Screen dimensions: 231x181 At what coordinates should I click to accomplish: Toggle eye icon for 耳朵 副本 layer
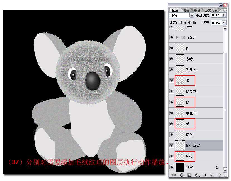click(171, 145)
